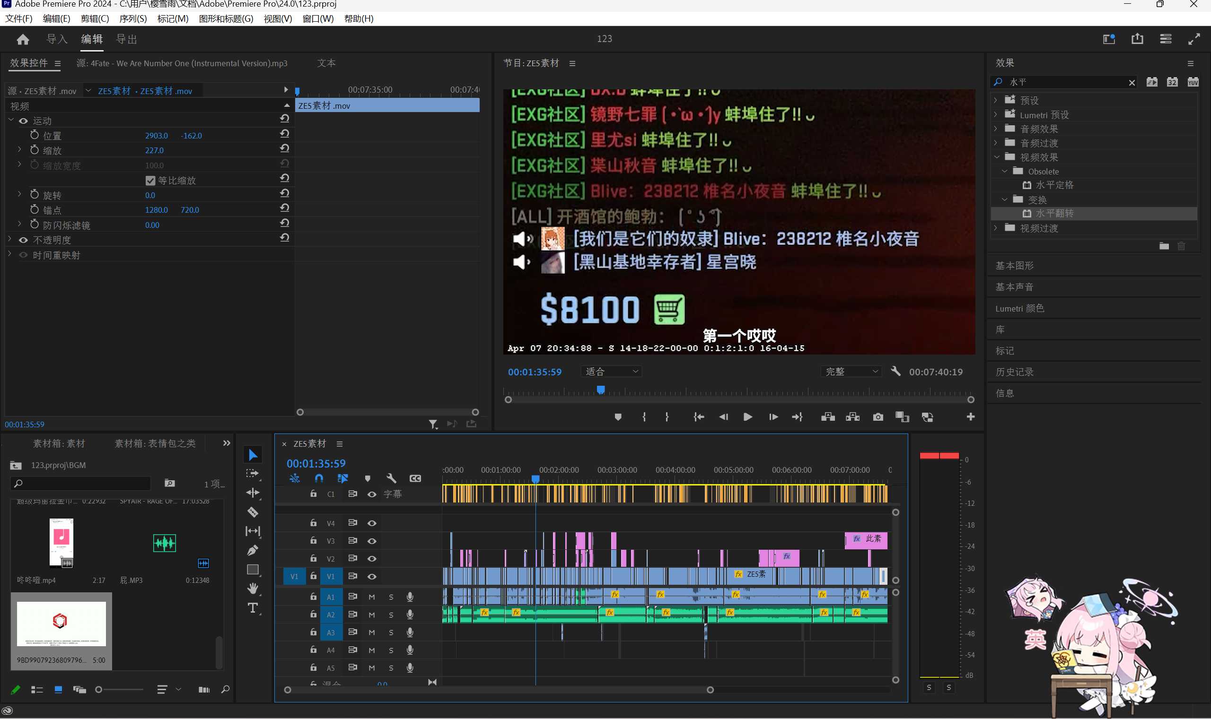Viewport: 1211px width, 719px height.
Task: Play the program monitor
Action: [x=747, y=416]
